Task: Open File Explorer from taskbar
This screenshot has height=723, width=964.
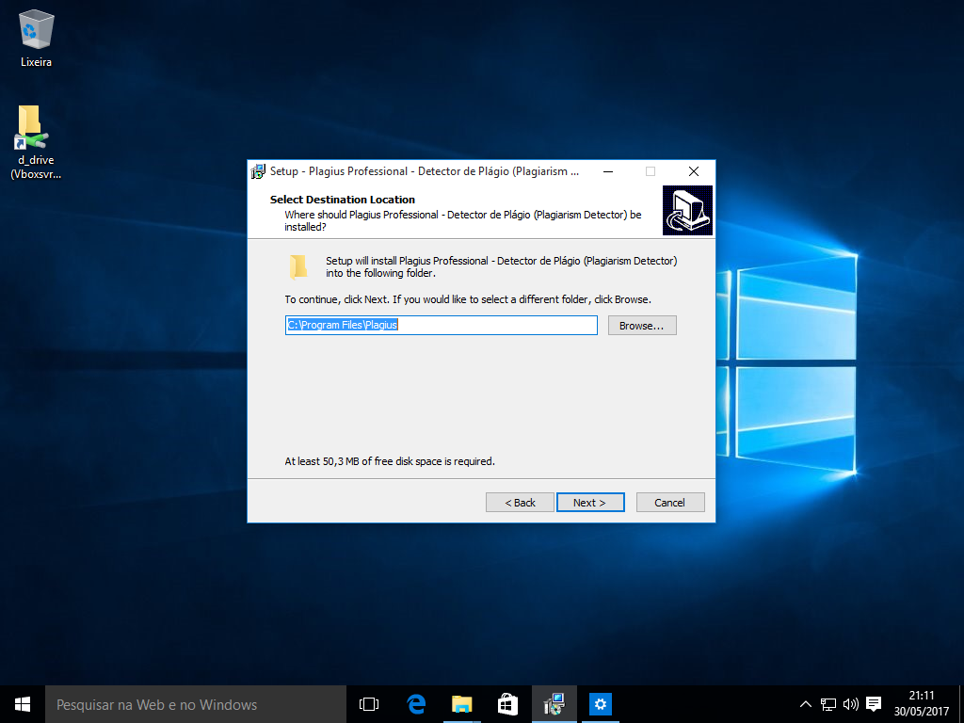Action: coord(461,704)
